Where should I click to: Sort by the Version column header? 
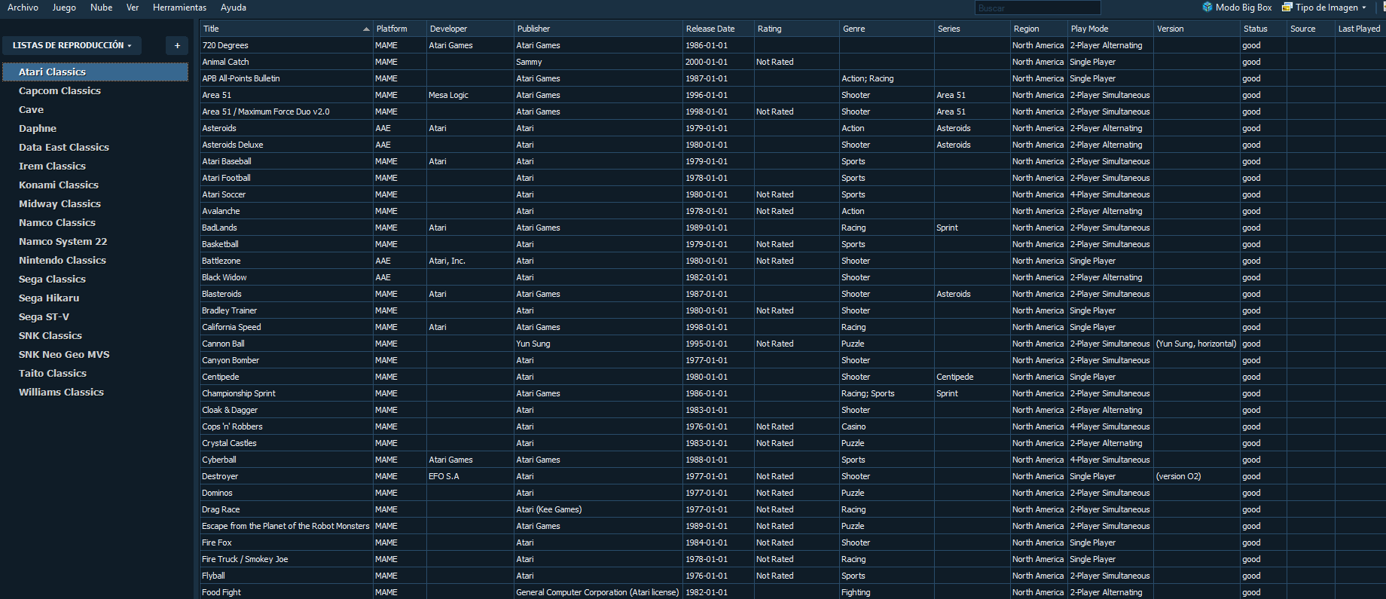(1196, 29)
